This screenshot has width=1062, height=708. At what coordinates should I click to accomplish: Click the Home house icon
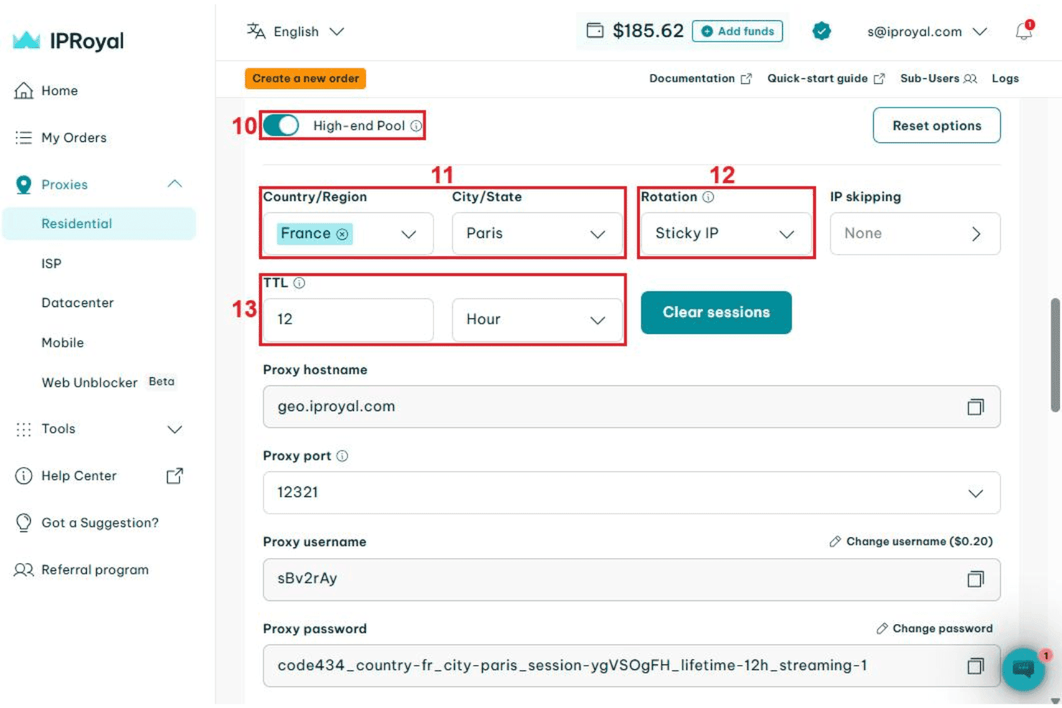tap(24, 90)
